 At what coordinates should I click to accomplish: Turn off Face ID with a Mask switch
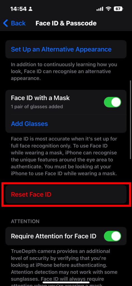(112, 102)
